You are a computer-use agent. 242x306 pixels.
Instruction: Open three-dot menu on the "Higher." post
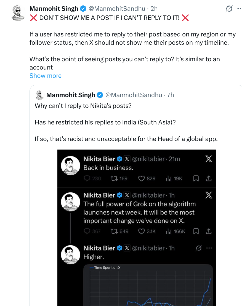[x=209, y=248]
